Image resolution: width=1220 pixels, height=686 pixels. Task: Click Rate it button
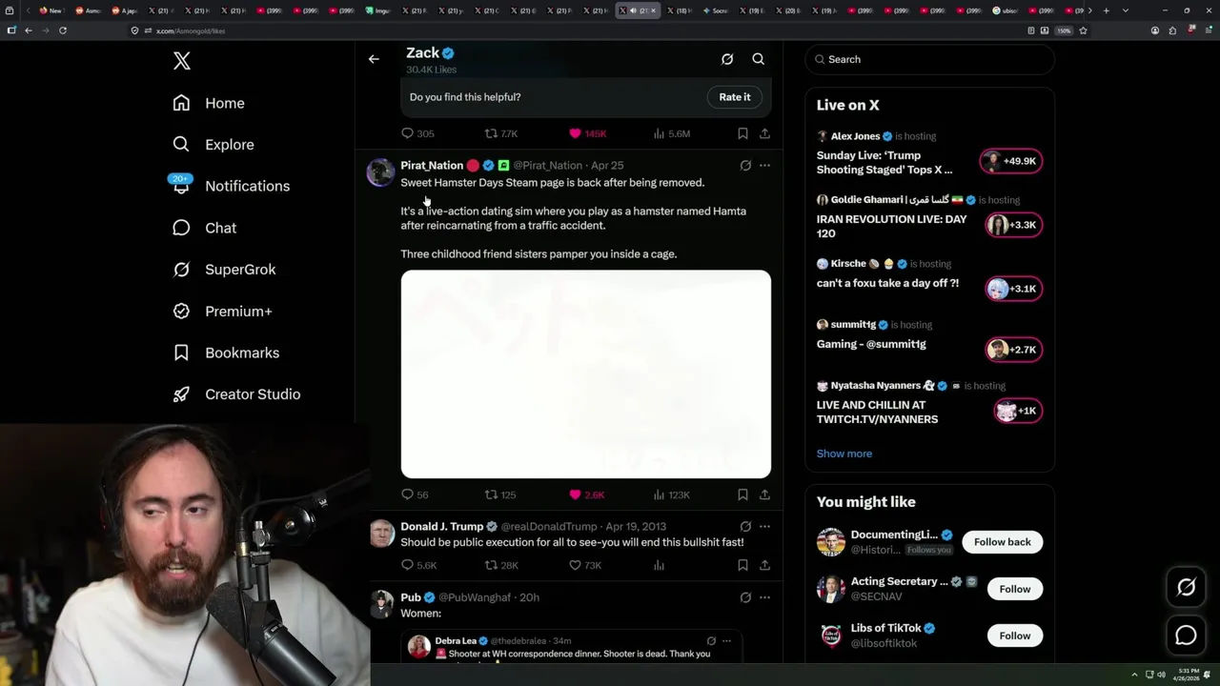pyautogui.click(x=735, y=97)
